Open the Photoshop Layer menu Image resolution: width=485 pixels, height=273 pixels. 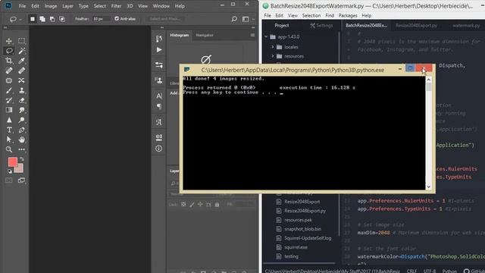(x=67, y=6)
